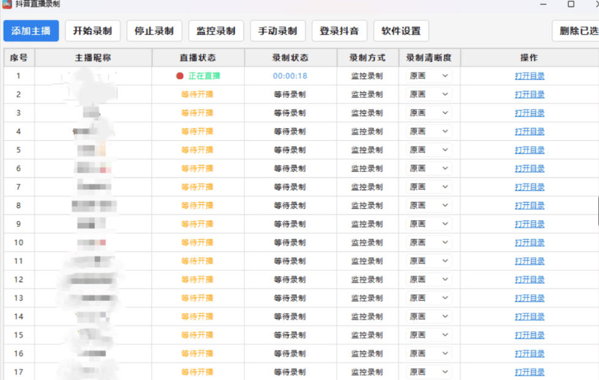Viewport: 599px width, 380px height.
Task: Select 等待开播 status in row 2
Action: coord(197,94)
